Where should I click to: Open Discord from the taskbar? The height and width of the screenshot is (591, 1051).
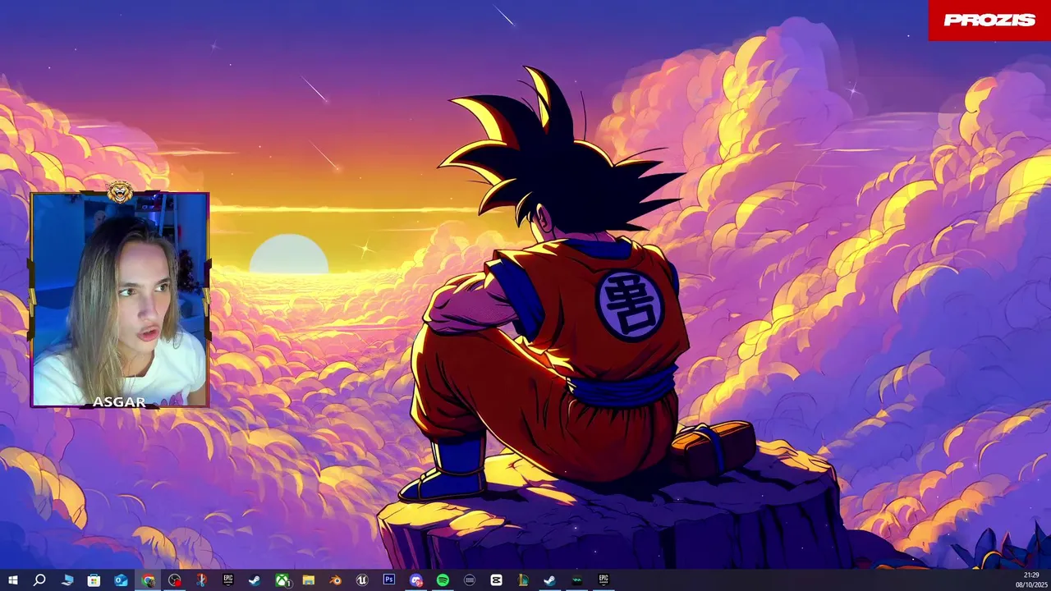click(x=416, y=580)
